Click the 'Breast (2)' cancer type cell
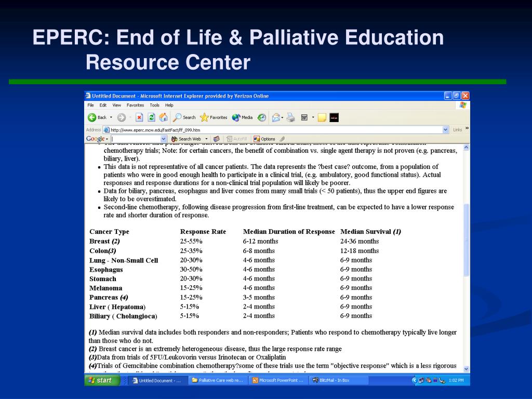The height and width of the screenshot is (399, 532). click(x=104, y=241)
